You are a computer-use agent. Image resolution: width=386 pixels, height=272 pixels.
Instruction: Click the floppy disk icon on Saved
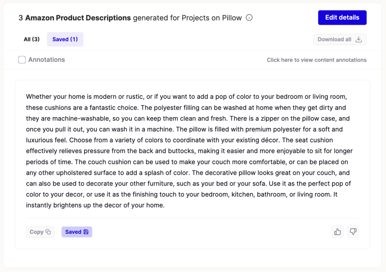[x=86, y=232]
